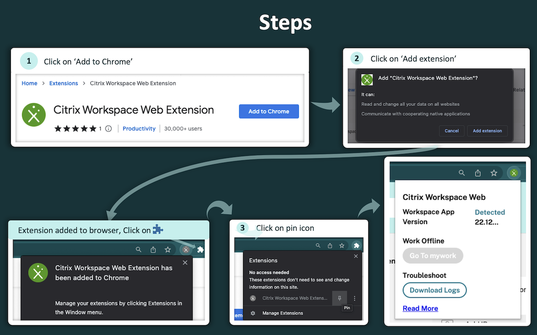Click the Add to Chrome button
Viewport: 537px width, 335px height.
268,111
